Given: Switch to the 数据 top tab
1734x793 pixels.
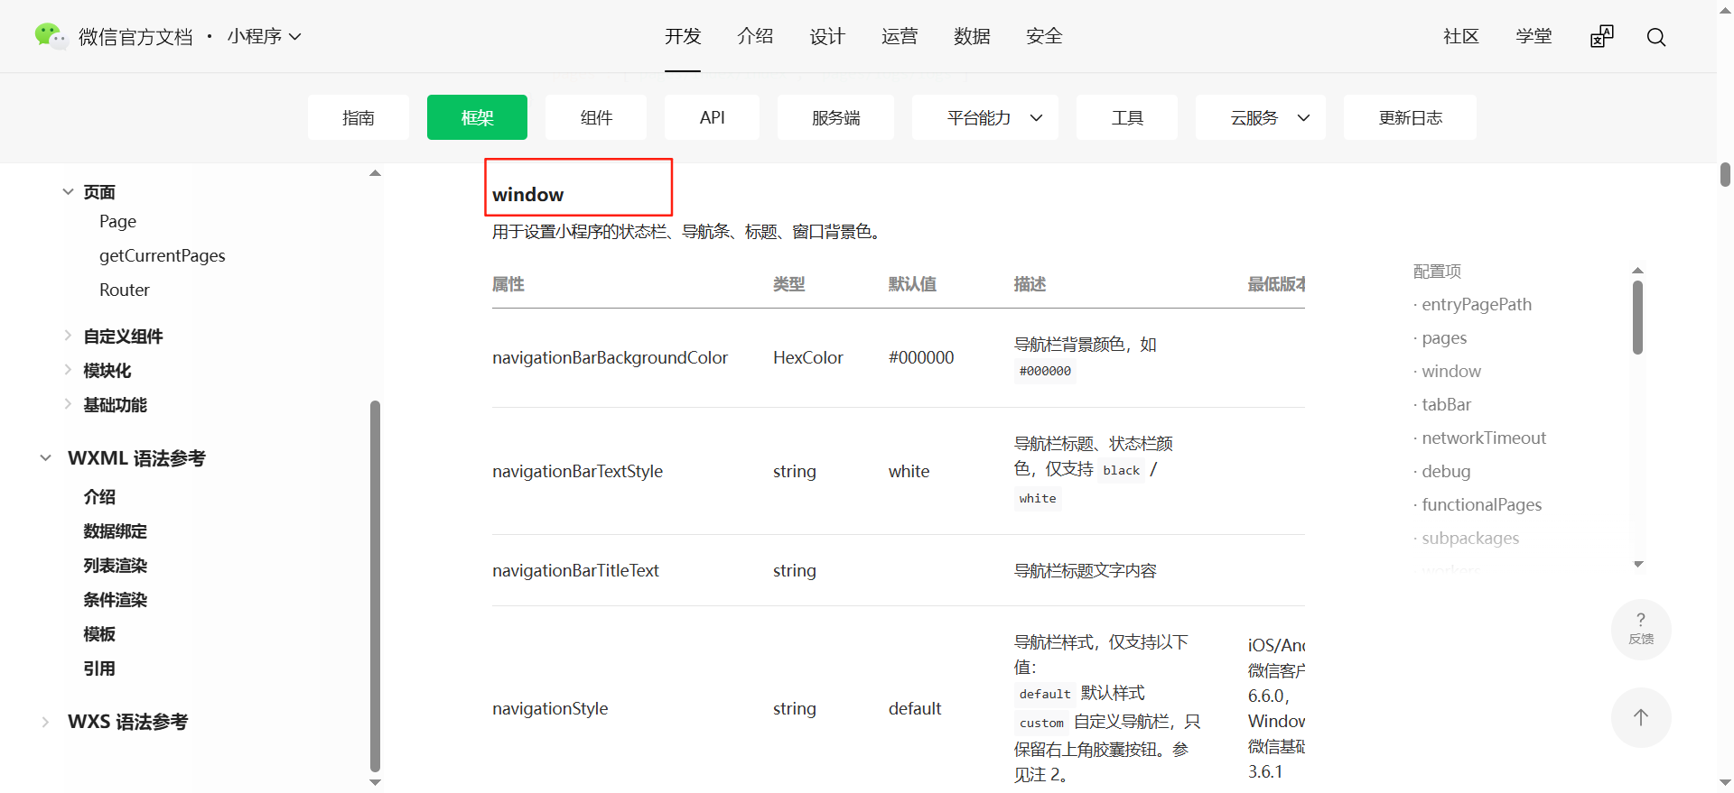Looking at the screenshot, I should (972, 36).
